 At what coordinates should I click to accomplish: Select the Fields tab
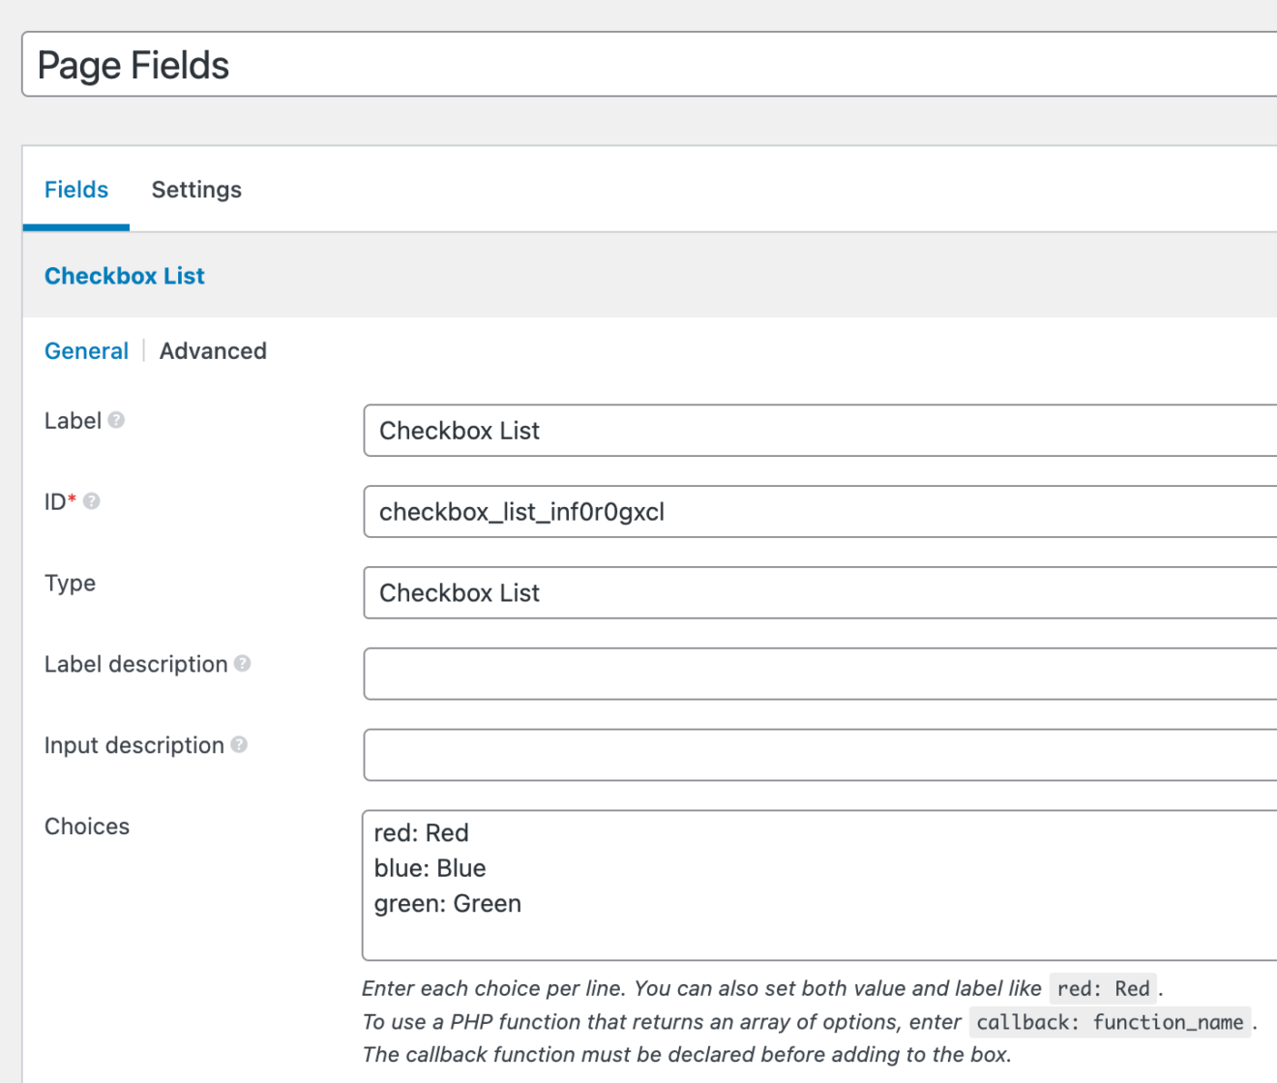pos(75,190)
